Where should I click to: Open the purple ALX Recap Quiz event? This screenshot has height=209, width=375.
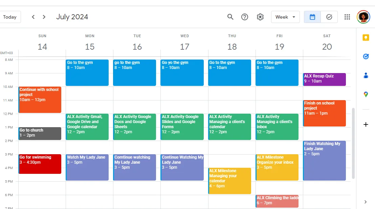(324, 79)
